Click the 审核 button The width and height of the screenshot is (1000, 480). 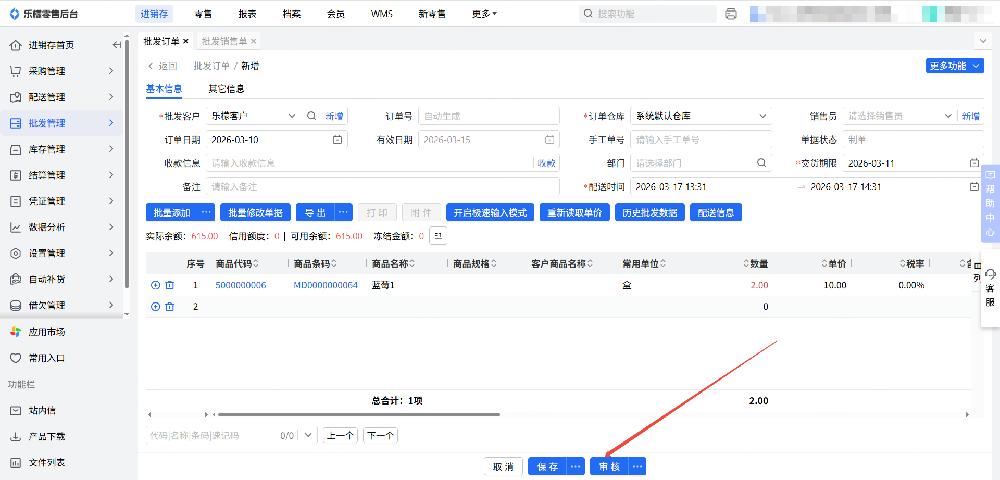pyautogui.click(x=609, y=466)
